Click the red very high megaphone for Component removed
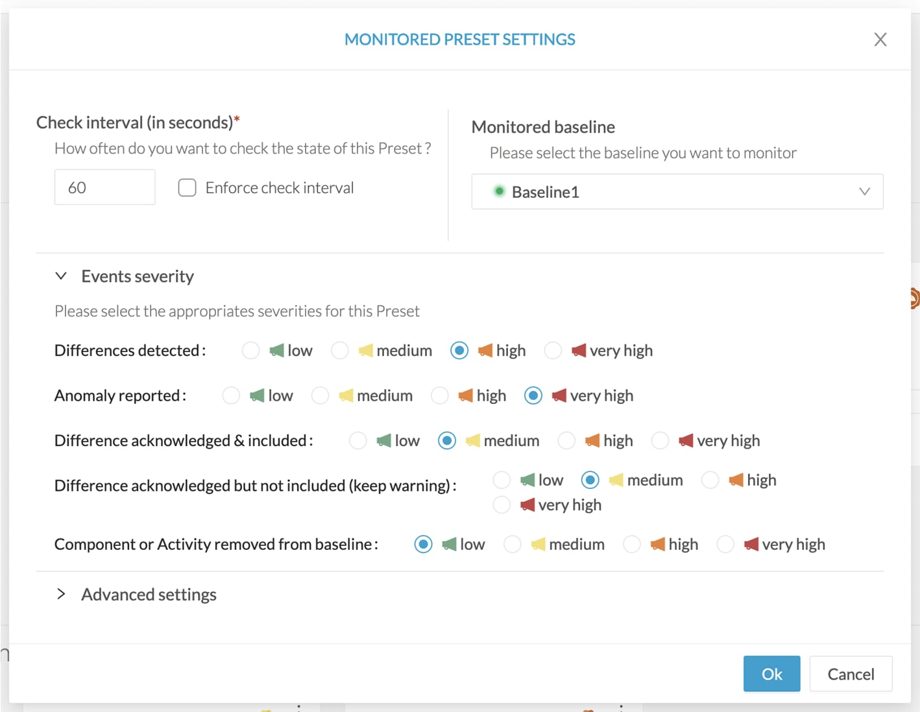This screenshot has height=712, width=920. [x=751, y=544]
